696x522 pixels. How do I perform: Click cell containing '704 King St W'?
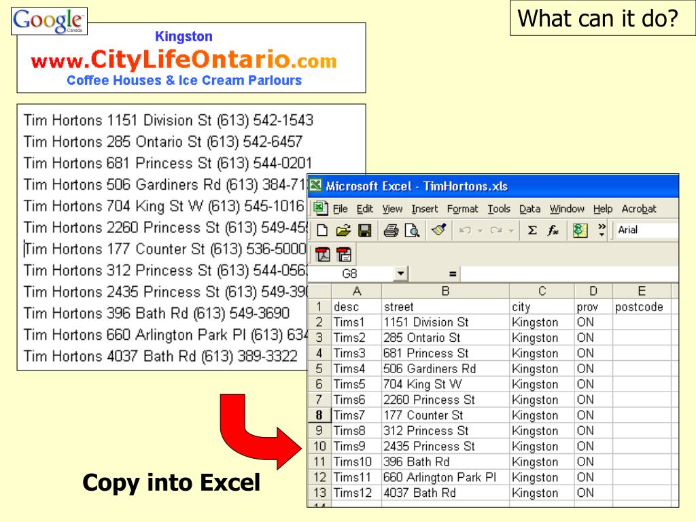point(446,385)
